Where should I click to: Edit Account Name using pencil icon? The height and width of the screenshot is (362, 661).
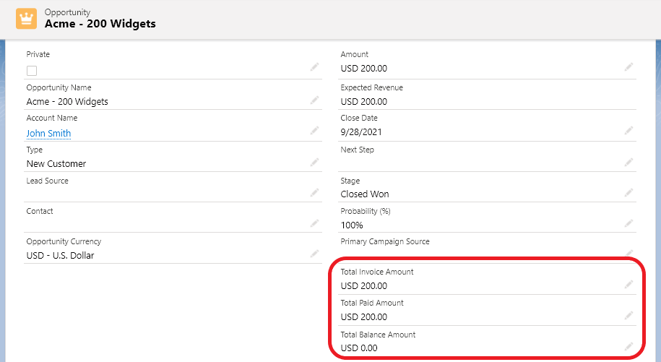coord(314,131)
